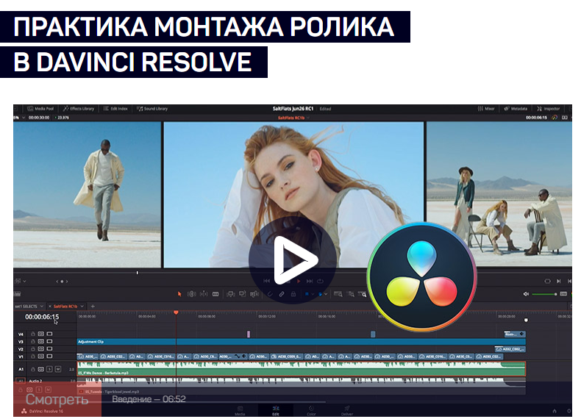Expand the SaltFlats RC1b timeline tab dropdown

pos(83,306)
